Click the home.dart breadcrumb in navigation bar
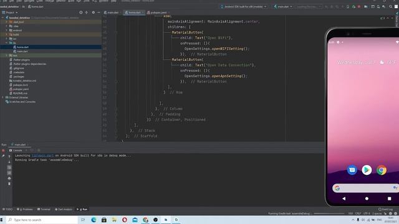The width and height of the screenshot is (399, 224). pyautogui.click(x=36, y=7)
